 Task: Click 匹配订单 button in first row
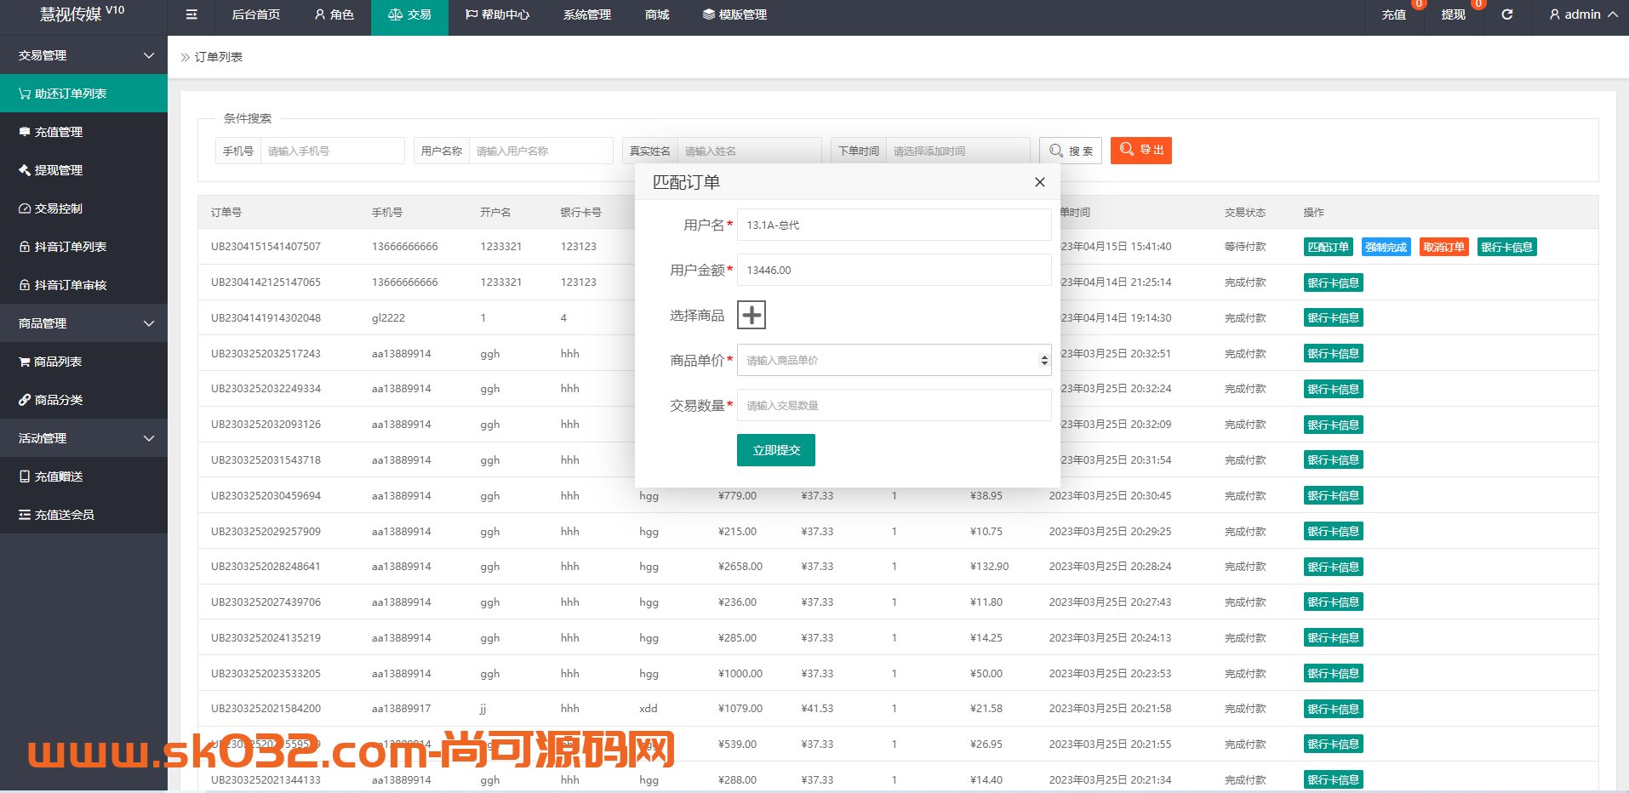tap(1329, 247)
